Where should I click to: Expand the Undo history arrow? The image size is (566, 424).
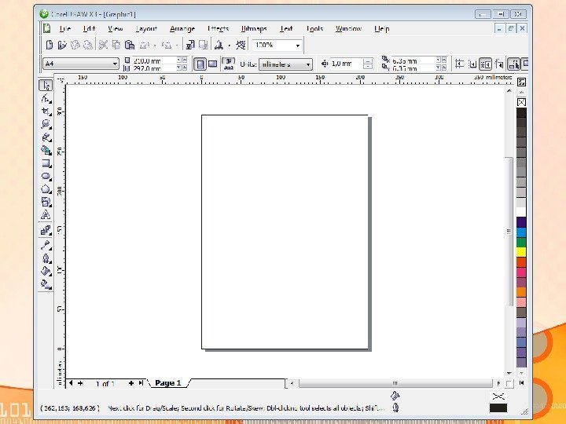(155, 46)
